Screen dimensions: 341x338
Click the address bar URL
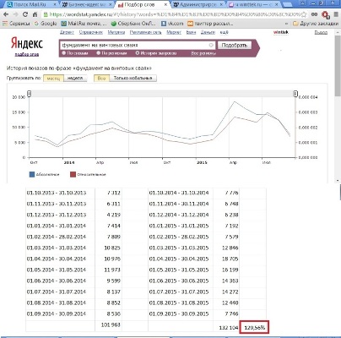tap(175, 14)
